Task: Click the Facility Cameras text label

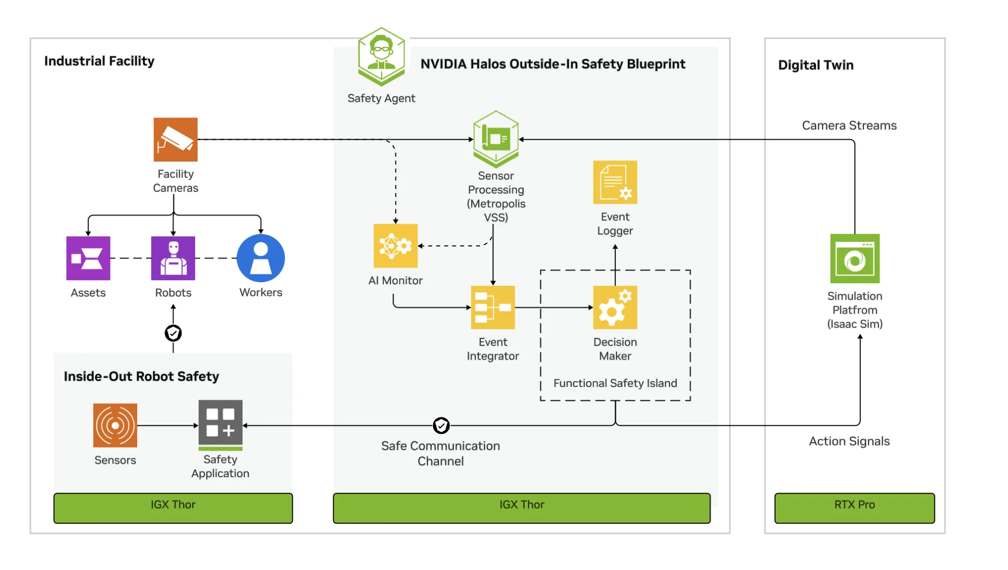Action: [175, 181]
